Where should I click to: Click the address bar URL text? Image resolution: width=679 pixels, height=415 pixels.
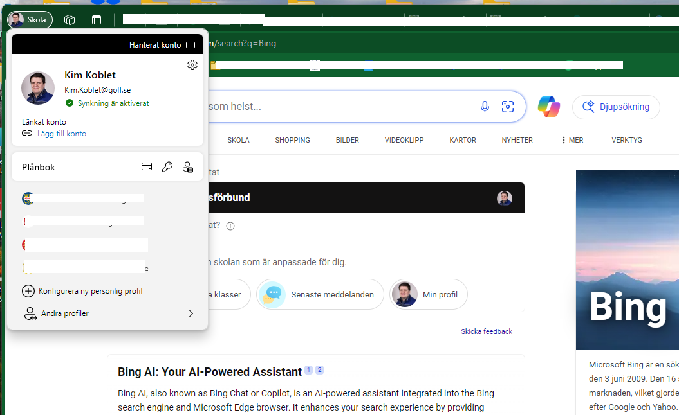(x=242, y=43)
